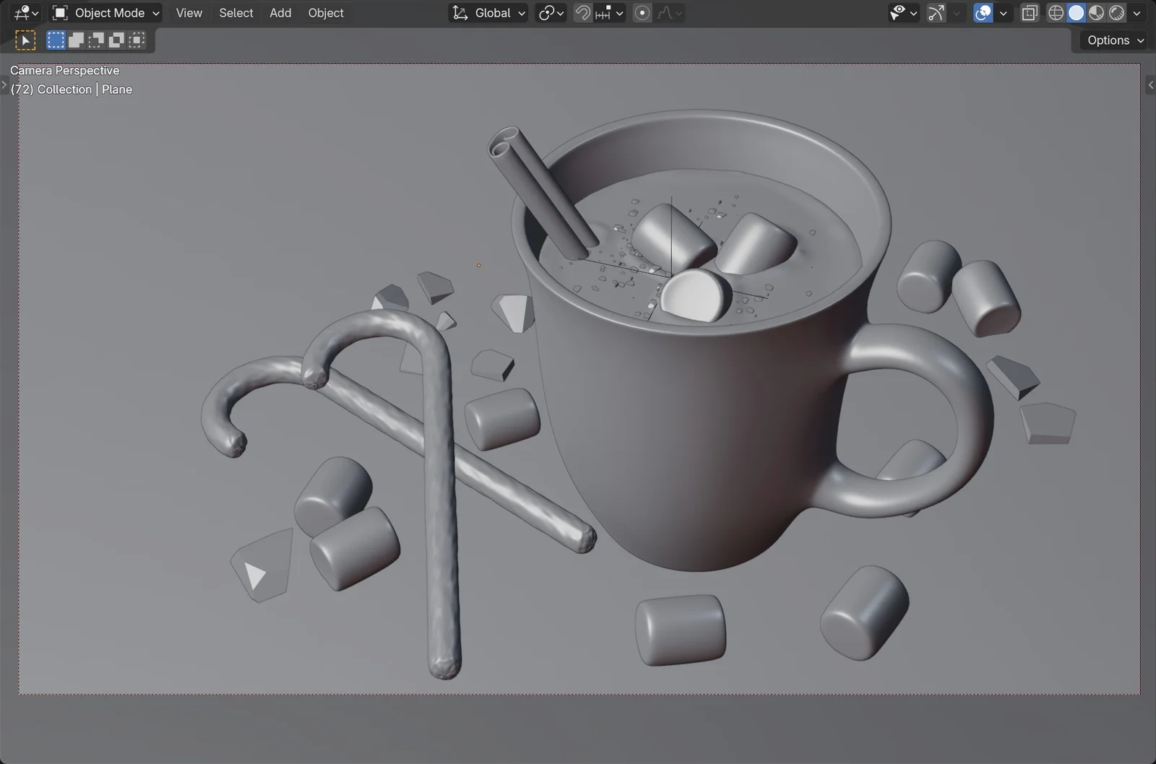Open the Global transform orientation dropdown
The height and width of the screenshot is (764, 1156).
(x=488, y=12)
